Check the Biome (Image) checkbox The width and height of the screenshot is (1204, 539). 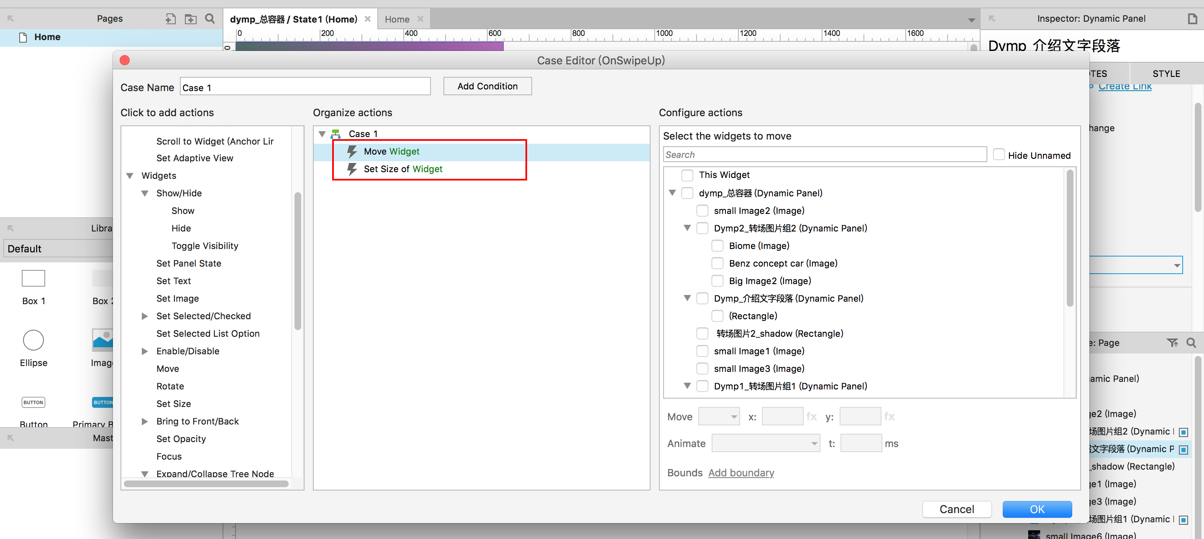tap(717, 246)
